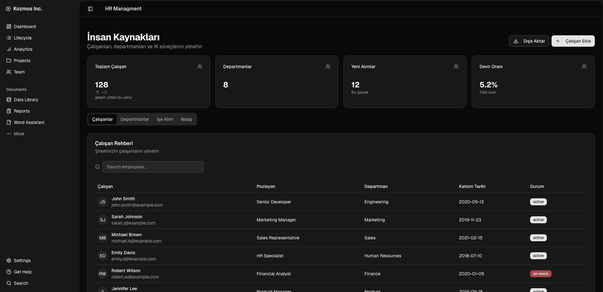This screenshot has height=292, width=603.
Task: Click the plus icon in Çalışan Ekle
Action: coord(558,41)
